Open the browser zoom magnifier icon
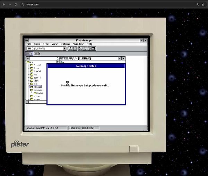This screenshot has width=208, height=176. 198,5
